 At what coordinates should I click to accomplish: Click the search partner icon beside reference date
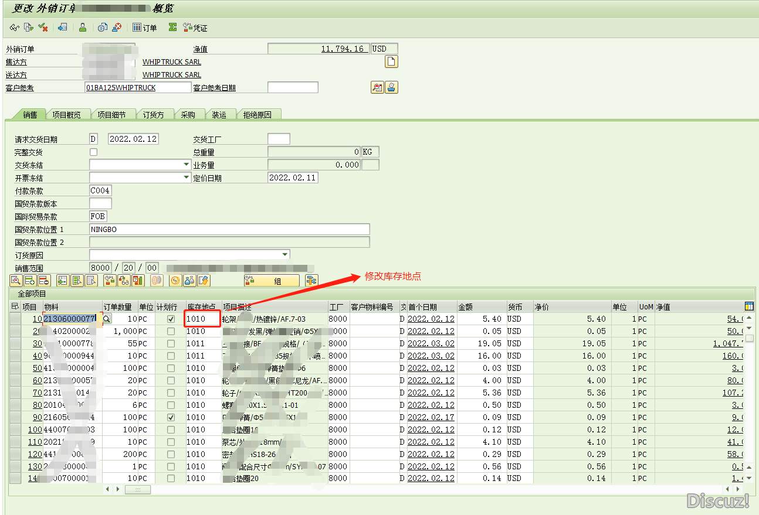tap(377, 87)
